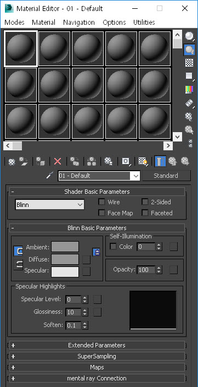Viewport: 198px width, 387px height.
Task: Click the Go to Parent icon
Action: pos(172,161)
